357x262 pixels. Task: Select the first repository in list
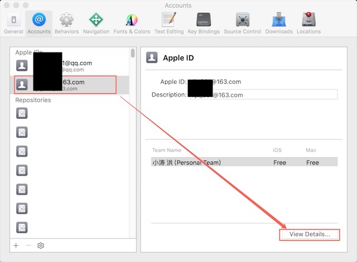pos(22,113)
